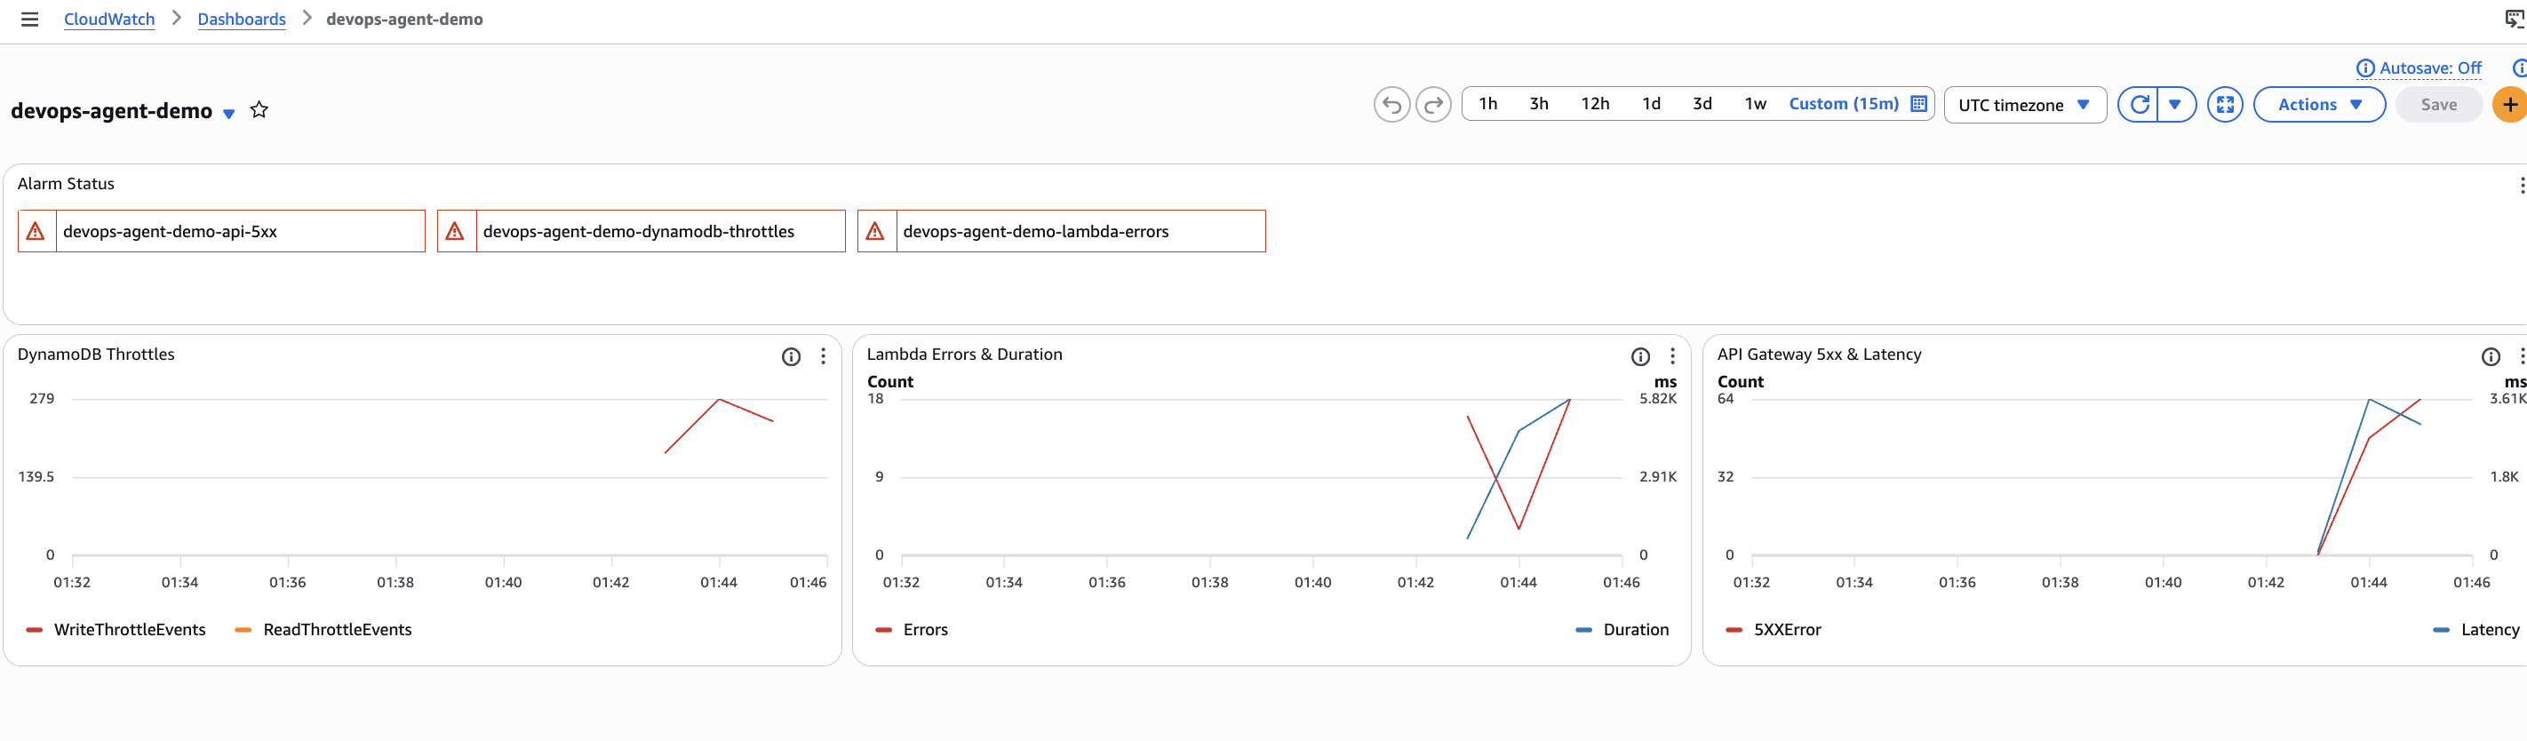Click the undo arrow button

(1391, 104)
